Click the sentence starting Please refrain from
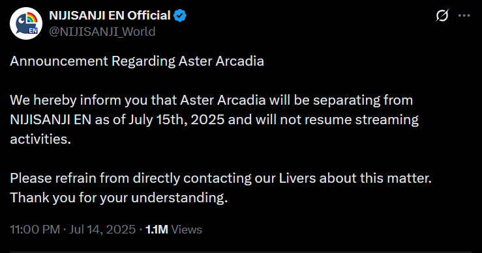 point(220,178)
